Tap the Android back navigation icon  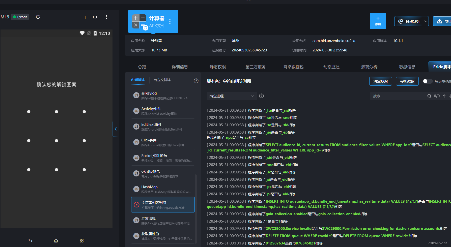pyautogui.click(x=30, y=241)
